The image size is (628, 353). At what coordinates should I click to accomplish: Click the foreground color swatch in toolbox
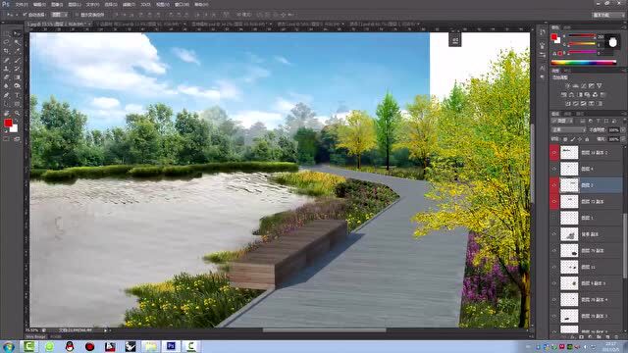(x=8, y=123)
